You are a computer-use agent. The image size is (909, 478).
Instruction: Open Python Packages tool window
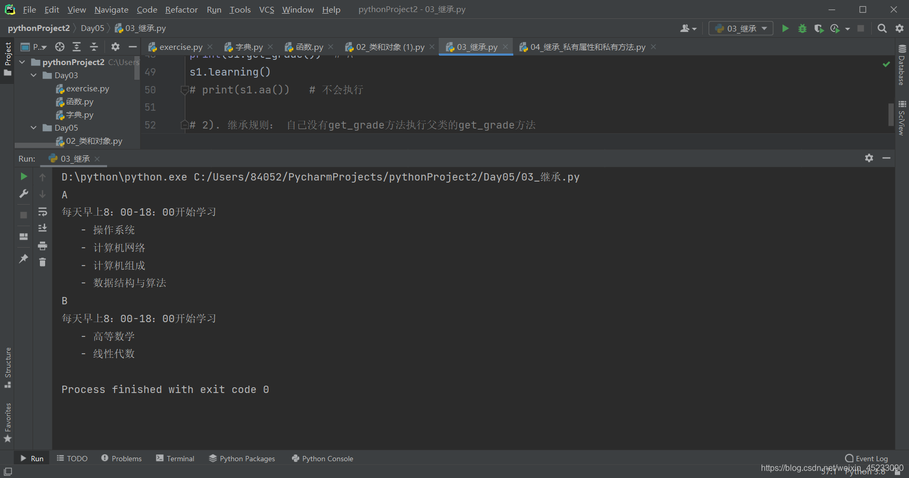[x=242, y=458]
